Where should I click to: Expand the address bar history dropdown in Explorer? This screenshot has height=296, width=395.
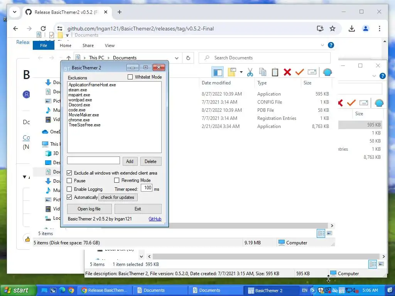point(177,58)
